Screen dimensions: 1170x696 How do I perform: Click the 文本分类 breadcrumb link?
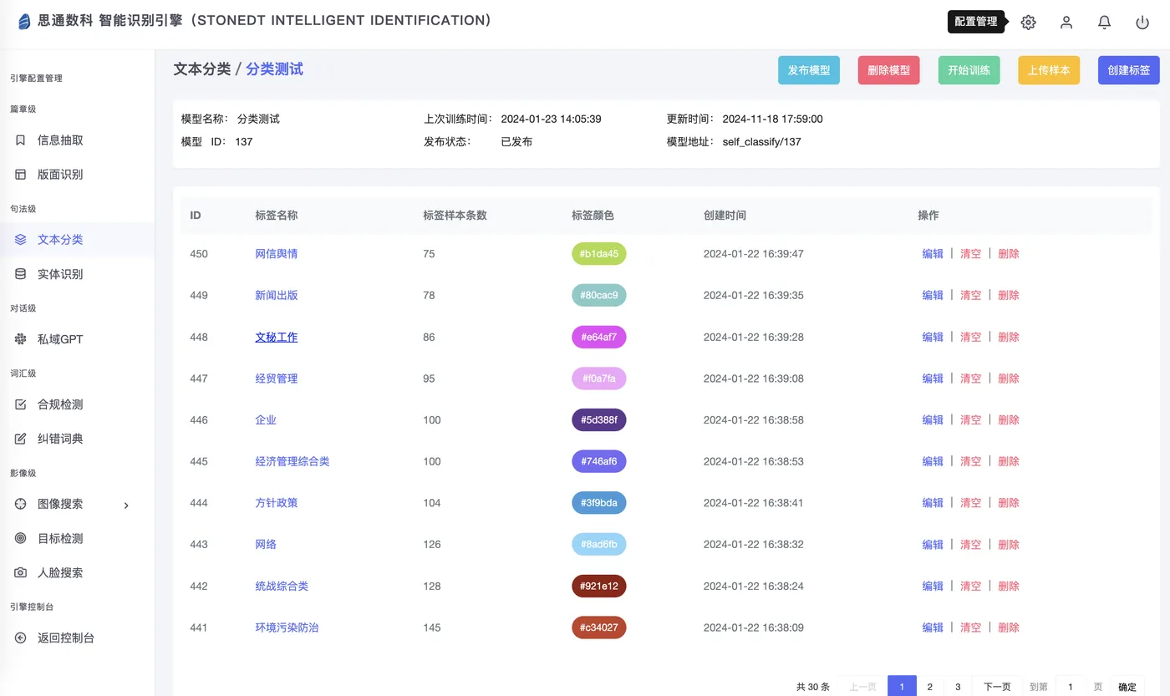(x=201, y=69)
